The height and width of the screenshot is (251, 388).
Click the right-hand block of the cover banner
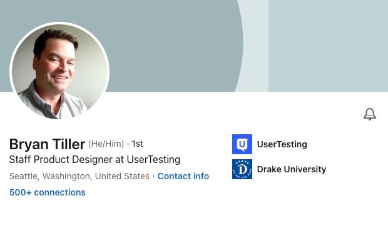[x=328, y=44]
